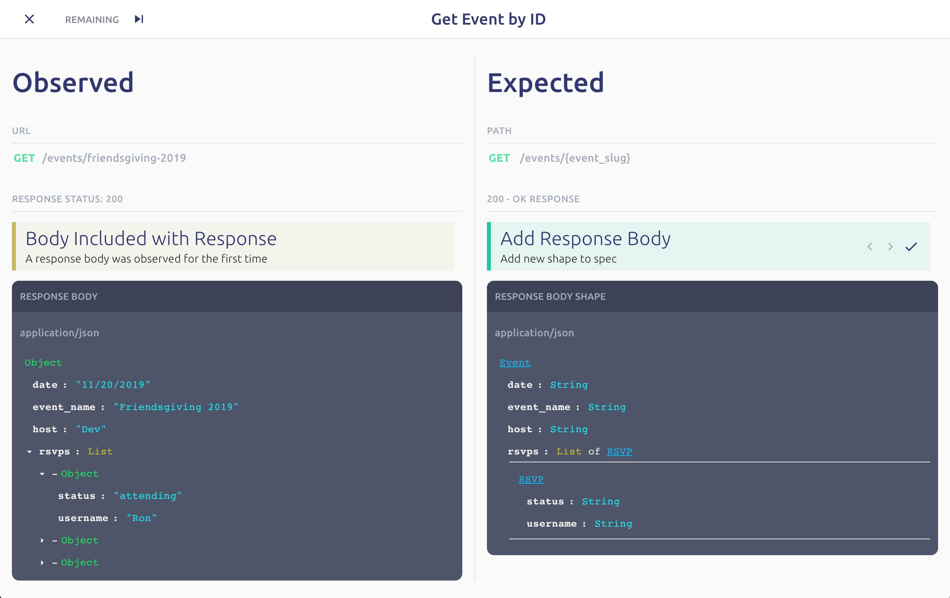Open the RSVP shape heading link
This screenshot has width=950, height=598.
531,479
